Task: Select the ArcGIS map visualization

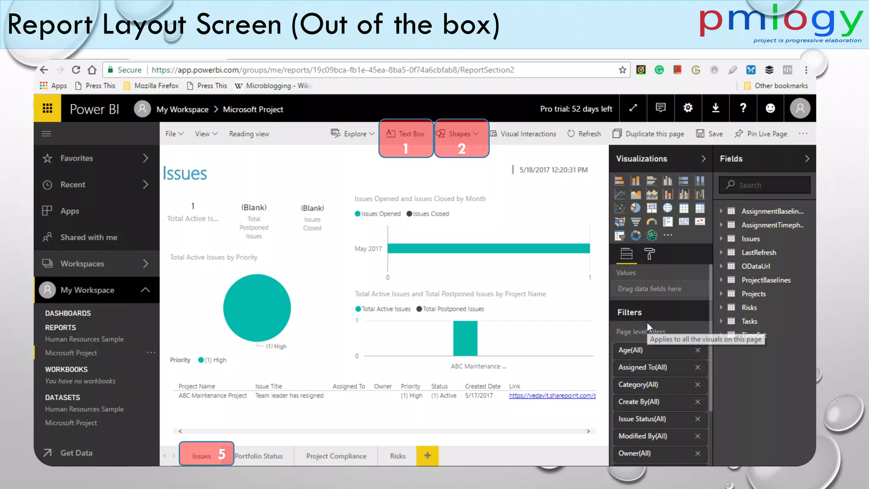Action: [652, 235]
